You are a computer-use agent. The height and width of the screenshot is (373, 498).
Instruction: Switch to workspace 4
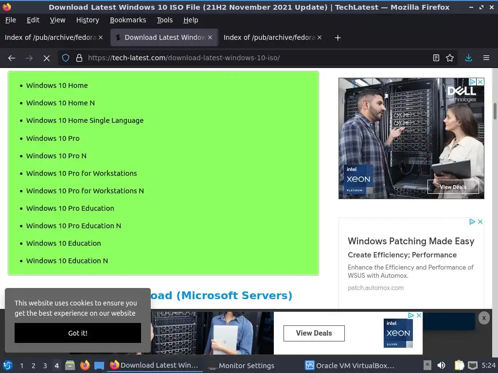tap(56, 366)
